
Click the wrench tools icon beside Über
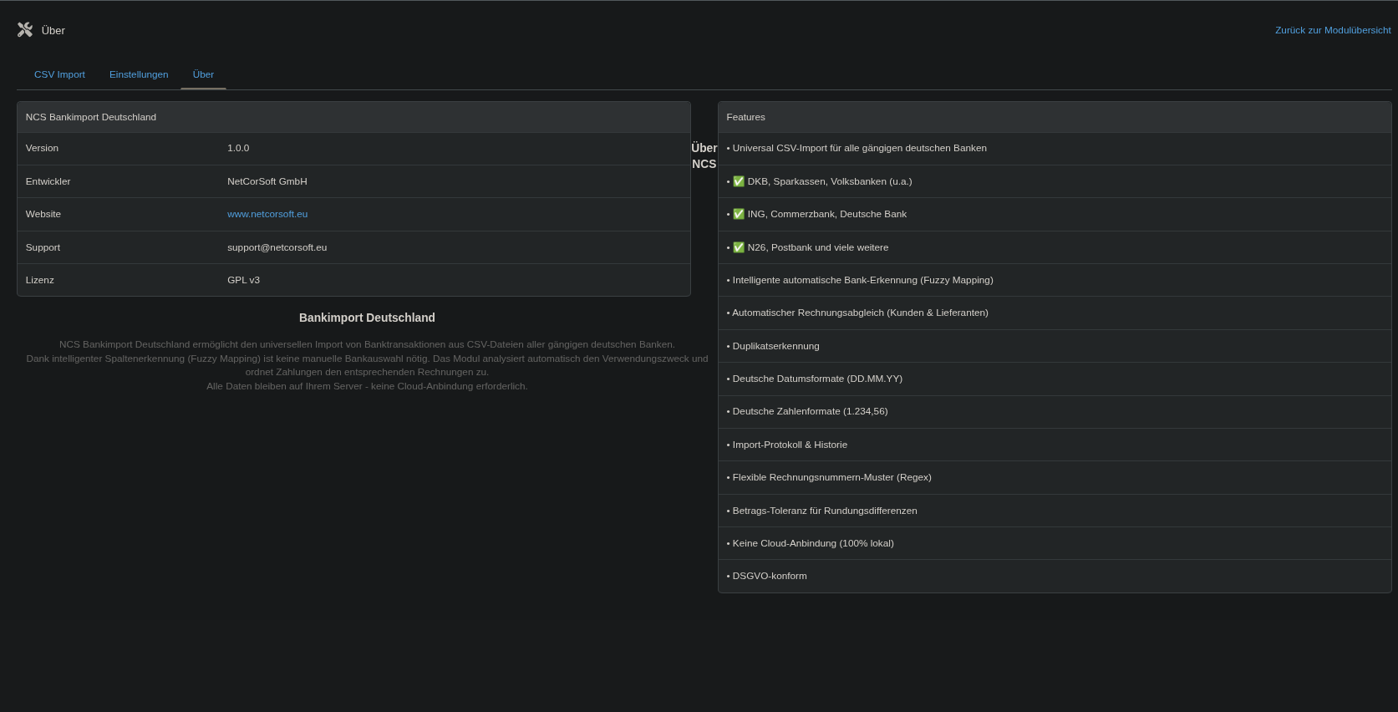(25, 30)
